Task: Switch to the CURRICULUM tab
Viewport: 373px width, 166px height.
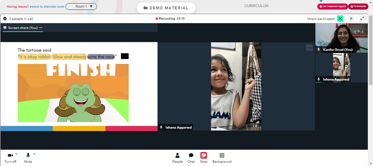Action: point(256,6)
